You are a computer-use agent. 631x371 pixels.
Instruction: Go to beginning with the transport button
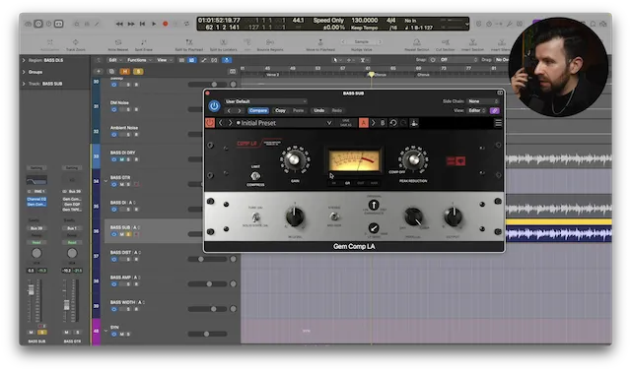click(142, 24)
